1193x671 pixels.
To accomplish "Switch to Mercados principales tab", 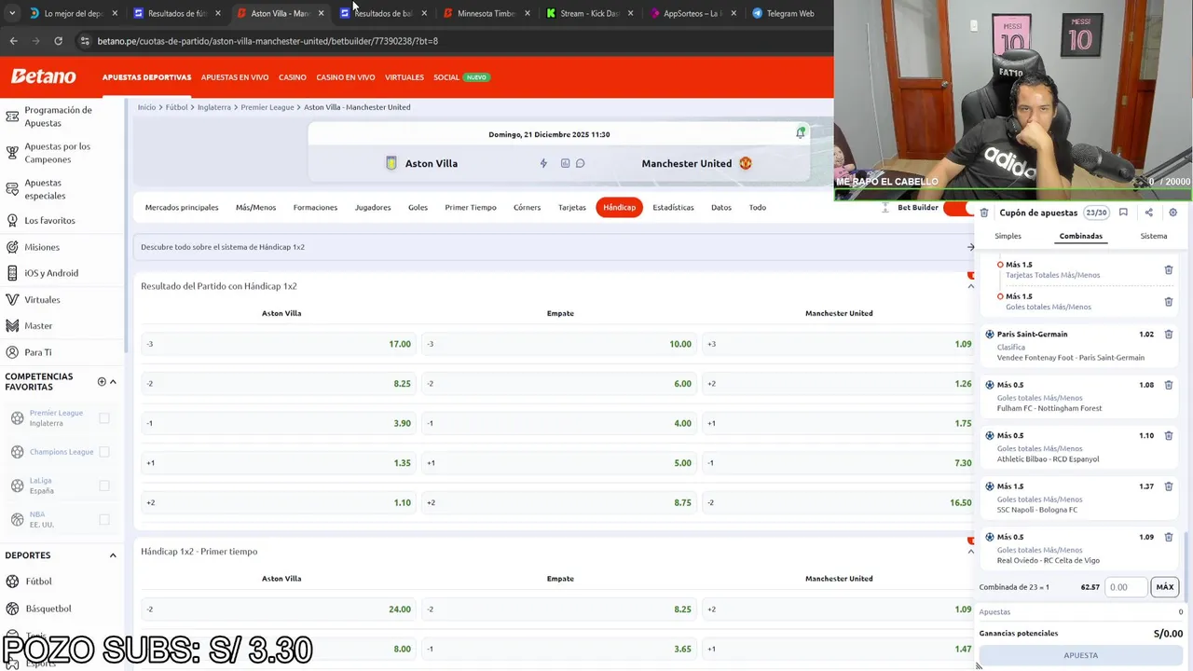I will [x=182, y=208].
